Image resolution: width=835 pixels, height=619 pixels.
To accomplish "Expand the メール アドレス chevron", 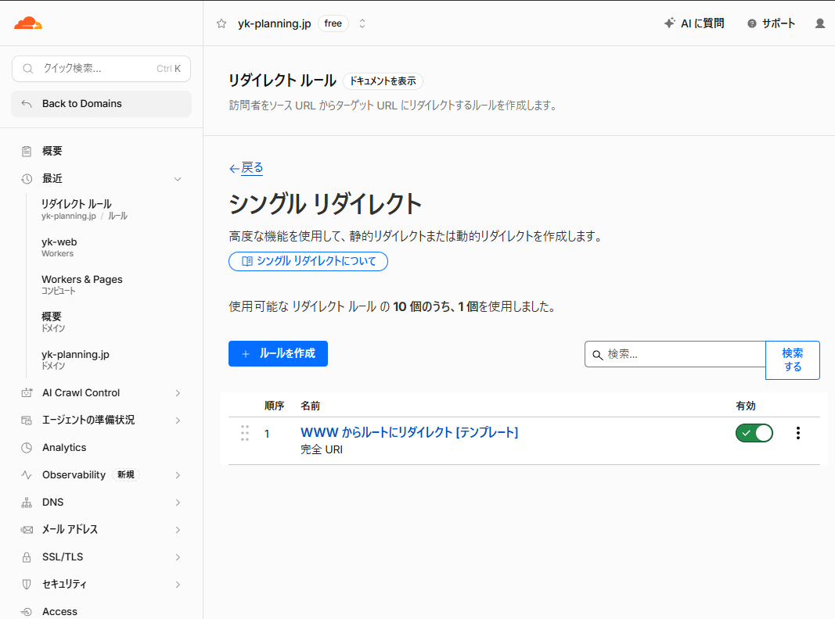I will pyautogui.click(x=178, y=530).
